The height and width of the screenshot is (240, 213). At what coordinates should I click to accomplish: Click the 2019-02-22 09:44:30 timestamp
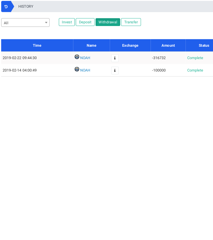20,58
